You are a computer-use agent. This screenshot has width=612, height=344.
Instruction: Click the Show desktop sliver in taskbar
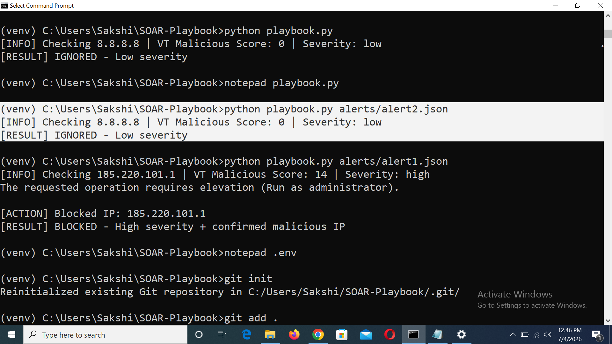tap(611, 334)
